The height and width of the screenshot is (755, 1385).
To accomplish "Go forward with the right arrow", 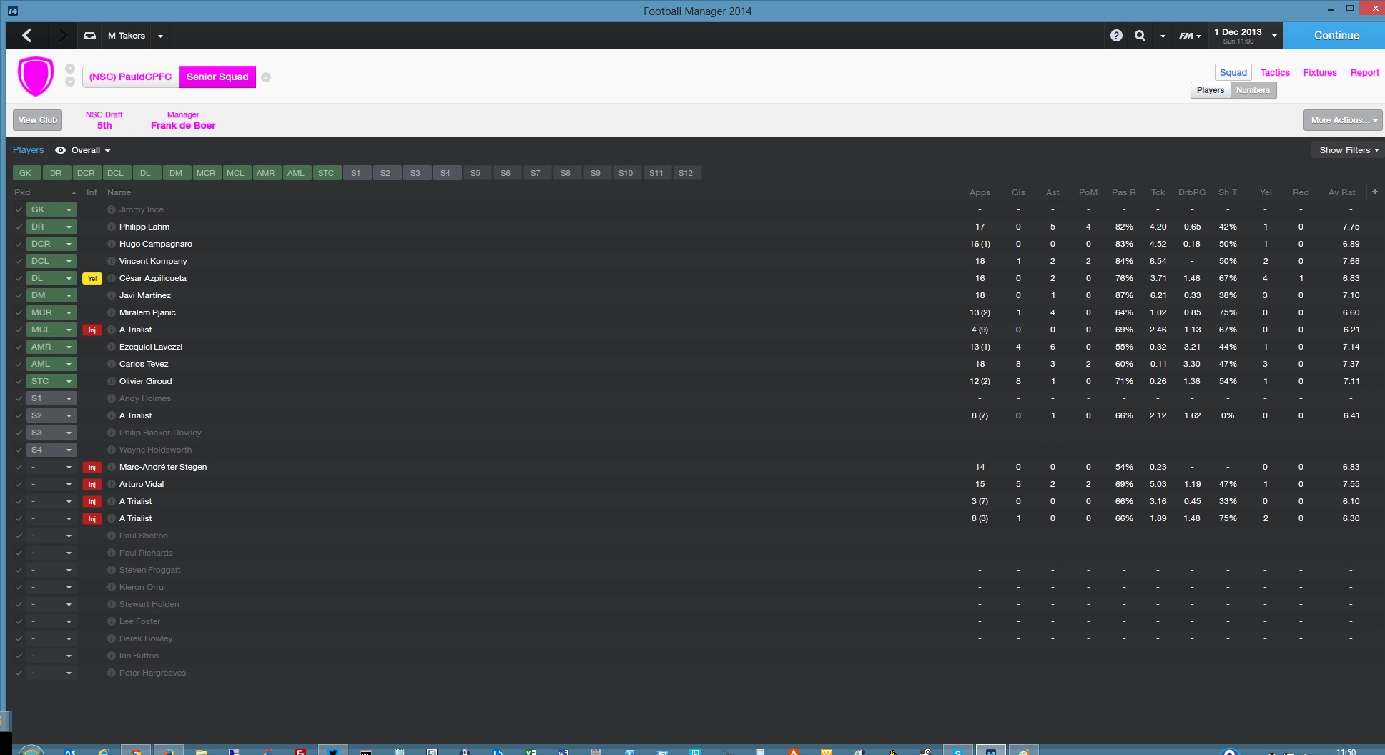I will (62, 35).
